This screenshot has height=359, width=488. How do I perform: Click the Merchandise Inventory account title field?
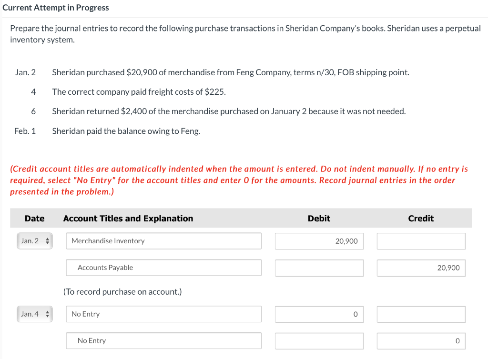click(163, 241)
